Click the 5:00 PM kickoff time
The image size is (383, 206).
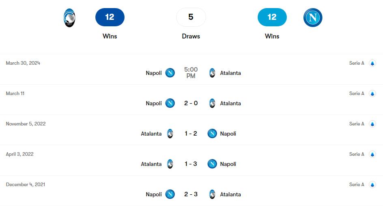[191, 73]
